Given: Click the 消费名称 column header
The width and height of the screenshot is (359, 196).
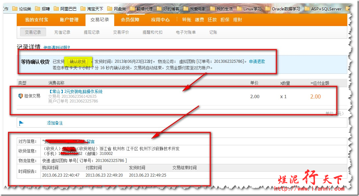Looking at the screenshot, I should pos(56,83).
